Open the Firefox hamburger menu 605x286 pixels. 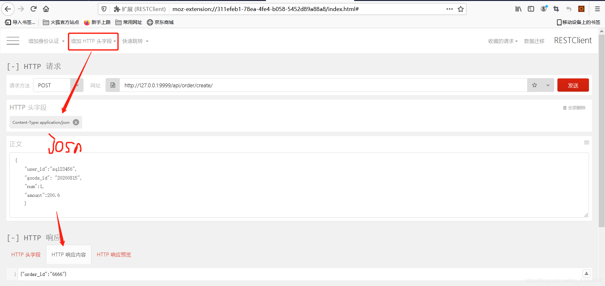(x=597, y=9)
